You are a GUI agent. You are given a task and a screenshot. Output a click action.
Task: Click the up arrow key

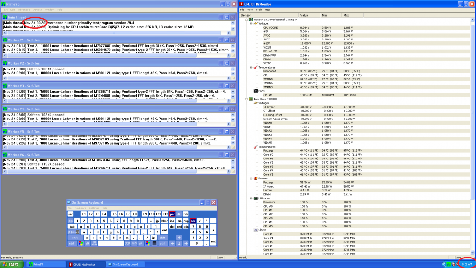click(179, 238)
